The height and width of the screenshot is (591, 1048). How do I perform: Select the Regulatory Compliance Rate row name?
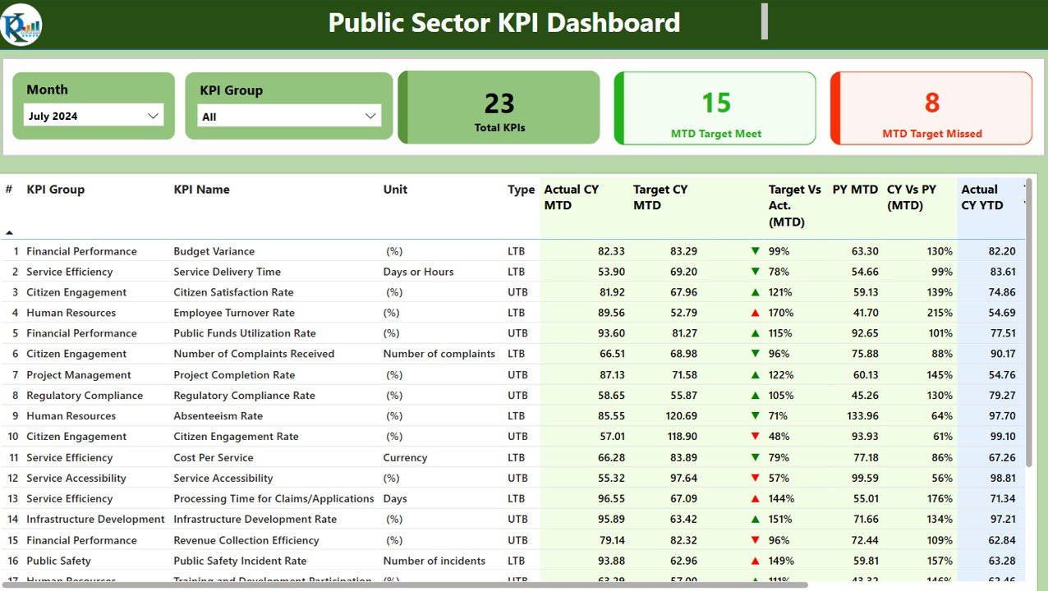(244, 396)
